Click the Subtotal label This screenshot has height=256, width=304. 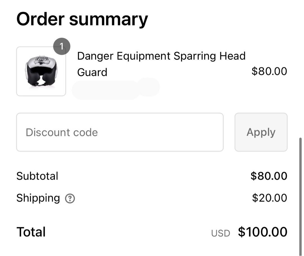point(37,176)
